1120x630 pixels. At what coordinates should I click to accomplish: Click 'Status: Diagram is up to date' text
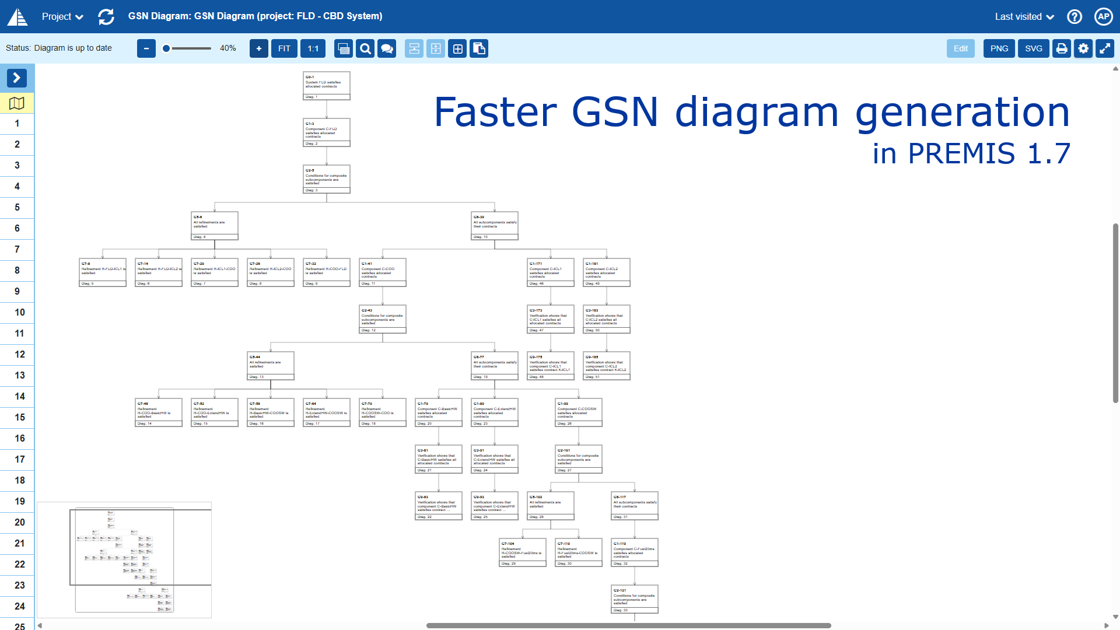point(59,48)
